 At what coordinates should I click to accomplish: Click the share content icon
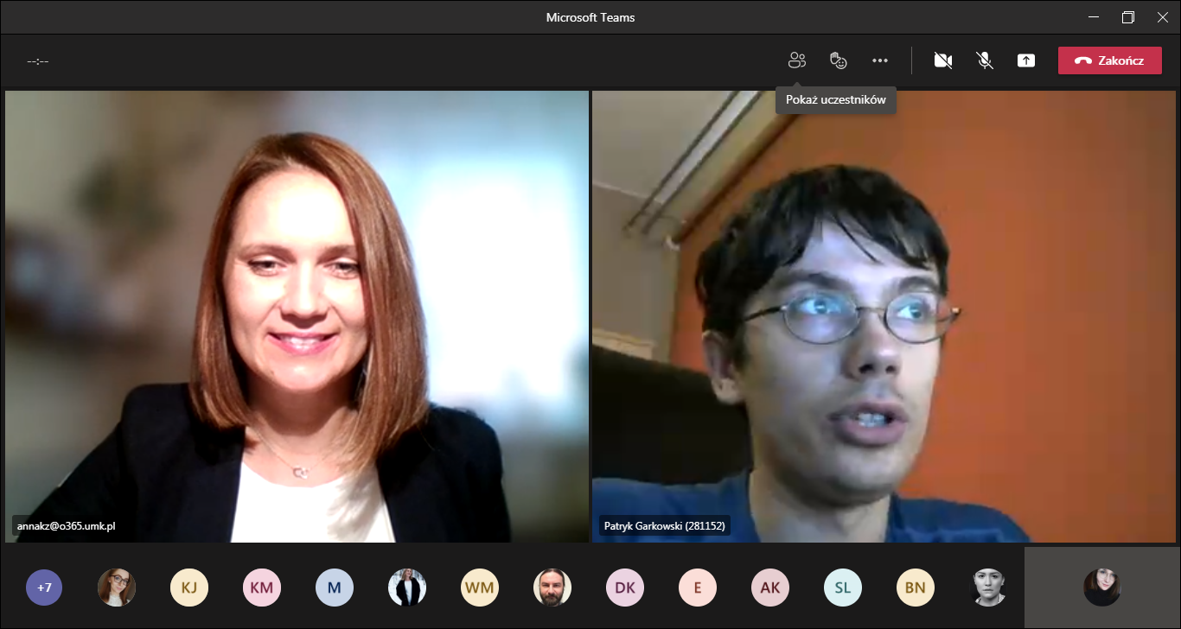pos(1026,60)
